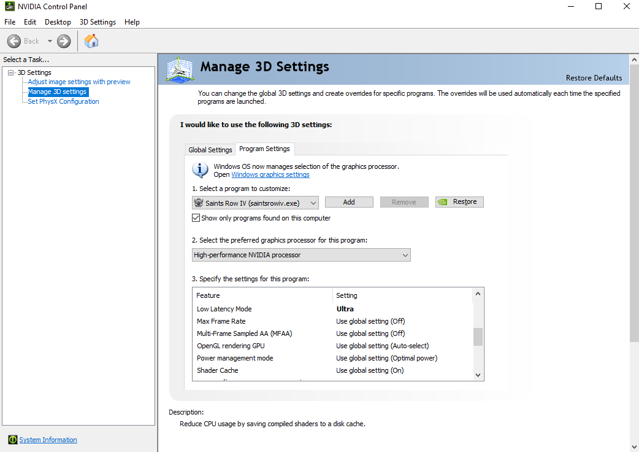Click the NVIDIA logo on the Restore button
Image resolution: width=639 pixels, height=452 pixels.
click(443, 202)
